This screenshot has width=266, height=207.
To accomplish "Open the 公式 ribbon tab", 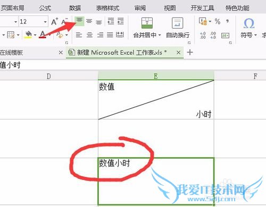I will click(x=45, y=8).
